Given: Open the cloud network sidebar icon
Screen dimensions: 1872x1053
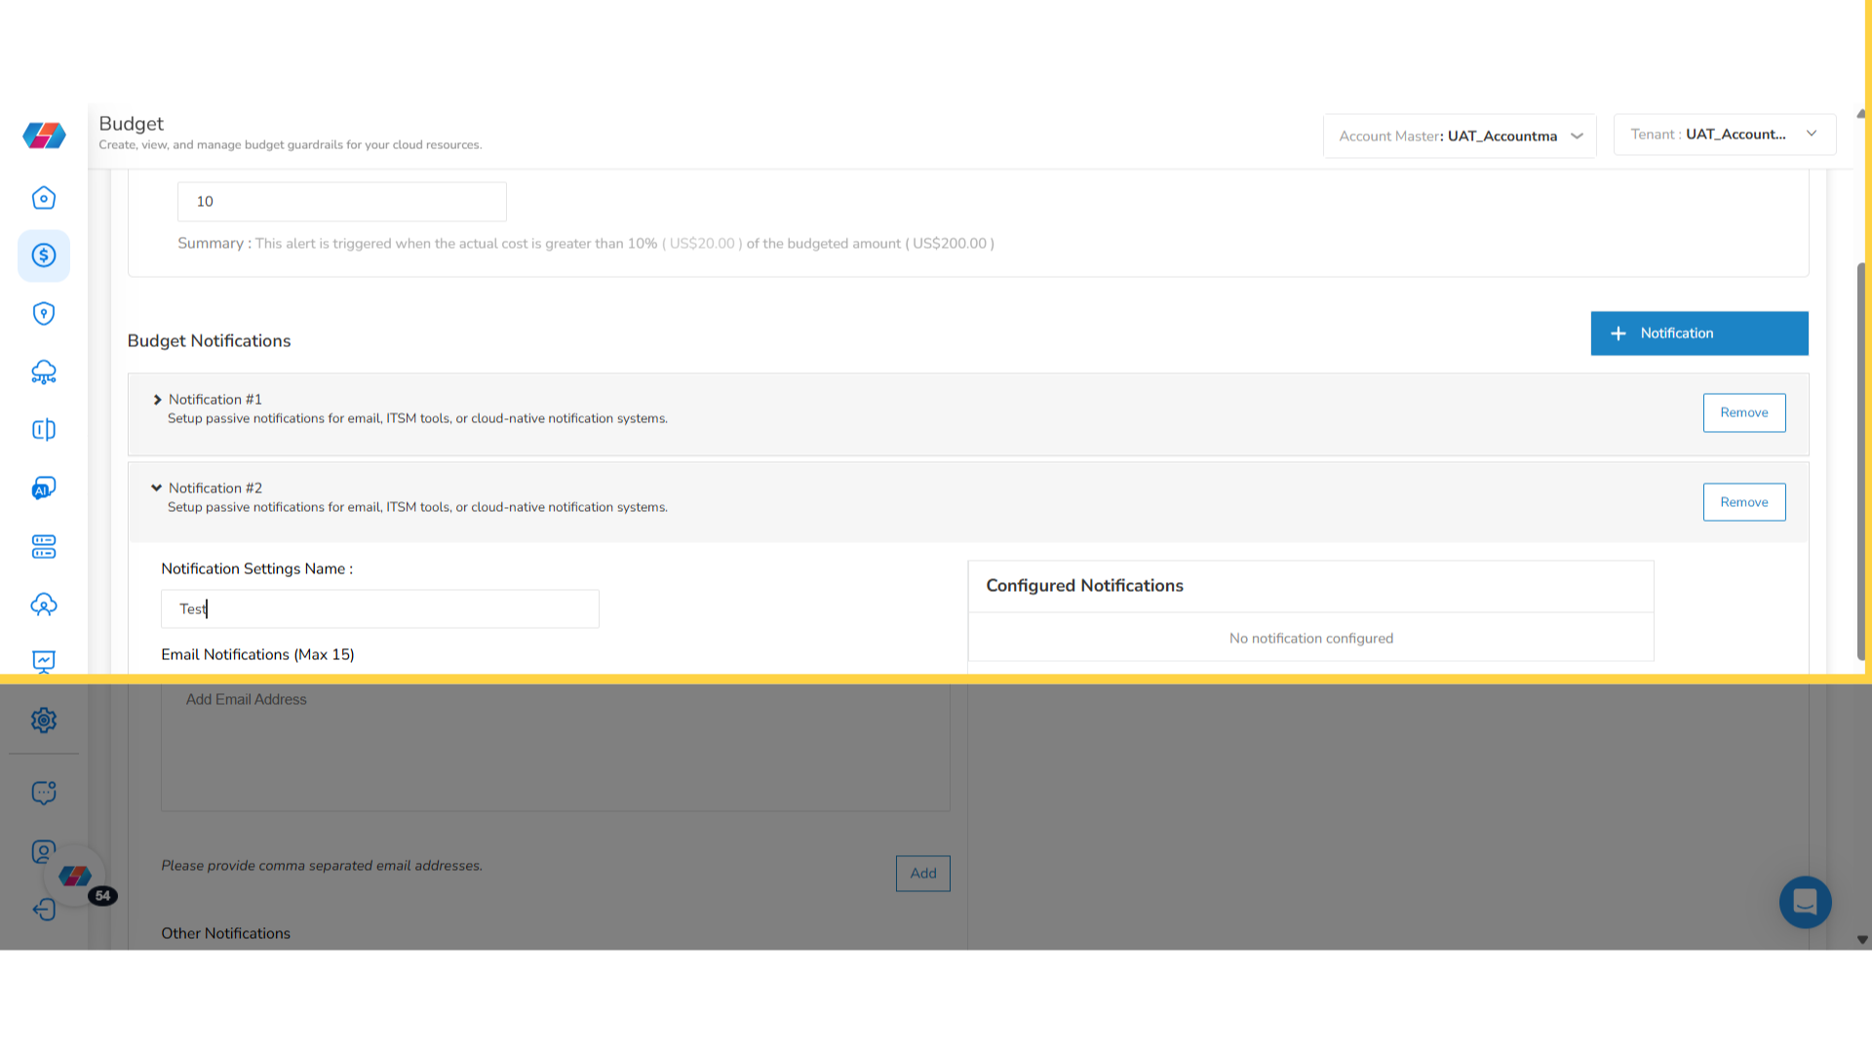Looking at the screenshot, I should (x=44, y=371).
